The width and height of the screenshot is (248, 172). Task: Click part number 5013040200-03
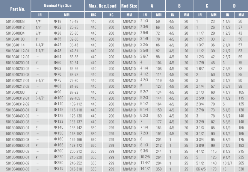[x=18, y=75]
